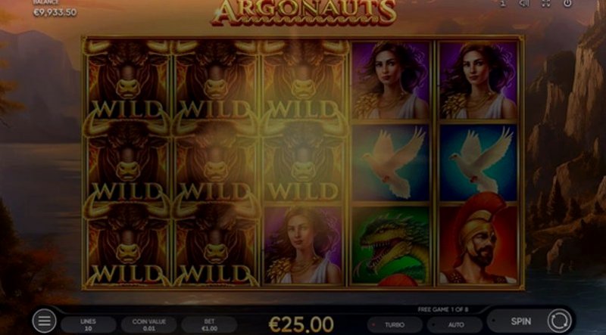
Task: Open the Bet €1.00 selector
Action: (209, 325)
